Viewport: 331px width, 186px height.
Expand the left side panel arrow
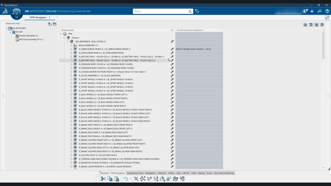tap(3, 96)
